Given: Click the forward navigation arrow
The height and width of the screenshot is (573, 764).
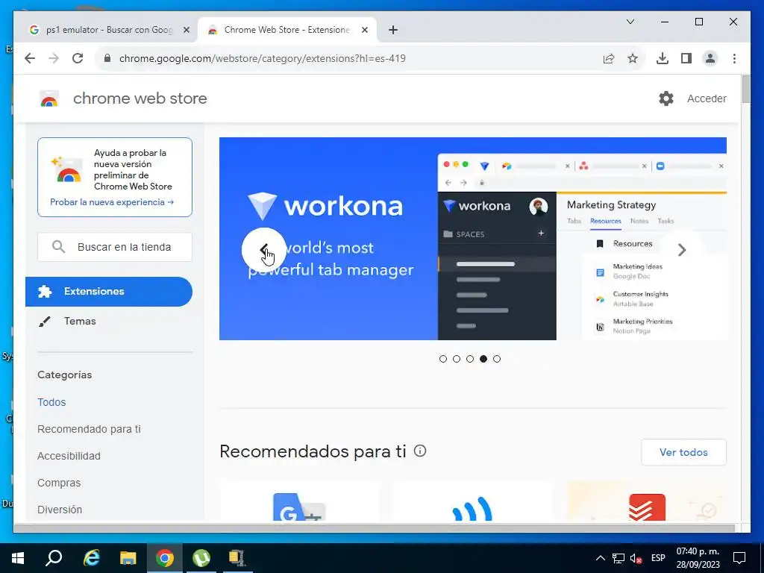Looking at the screenshot, I should pos(54,58).
